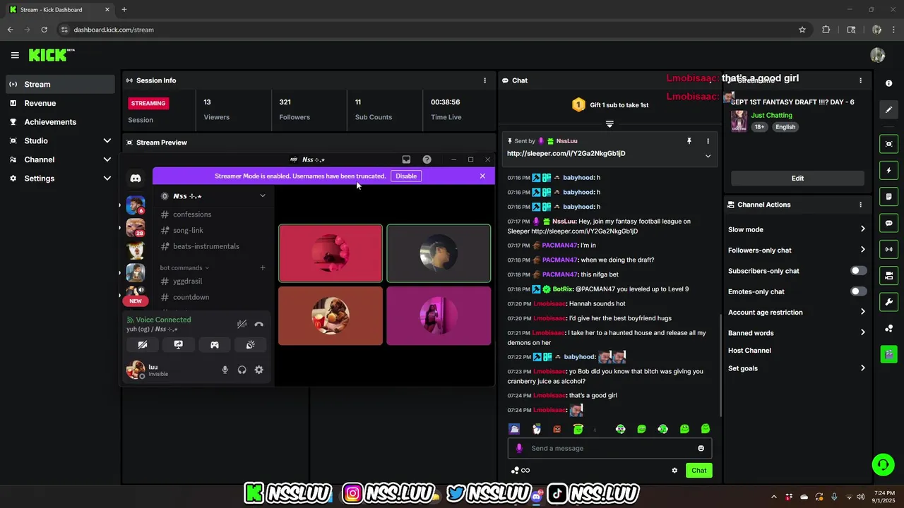Open the Discord soundboard
Viewport: 904px width, 508px height.
pos(250,344)
